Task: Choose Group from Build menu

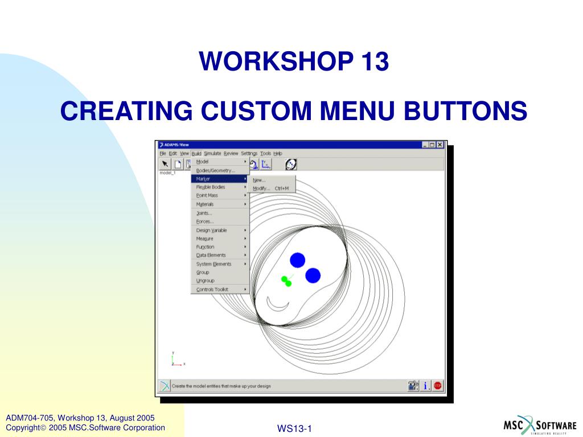Action: coord(220,273)
